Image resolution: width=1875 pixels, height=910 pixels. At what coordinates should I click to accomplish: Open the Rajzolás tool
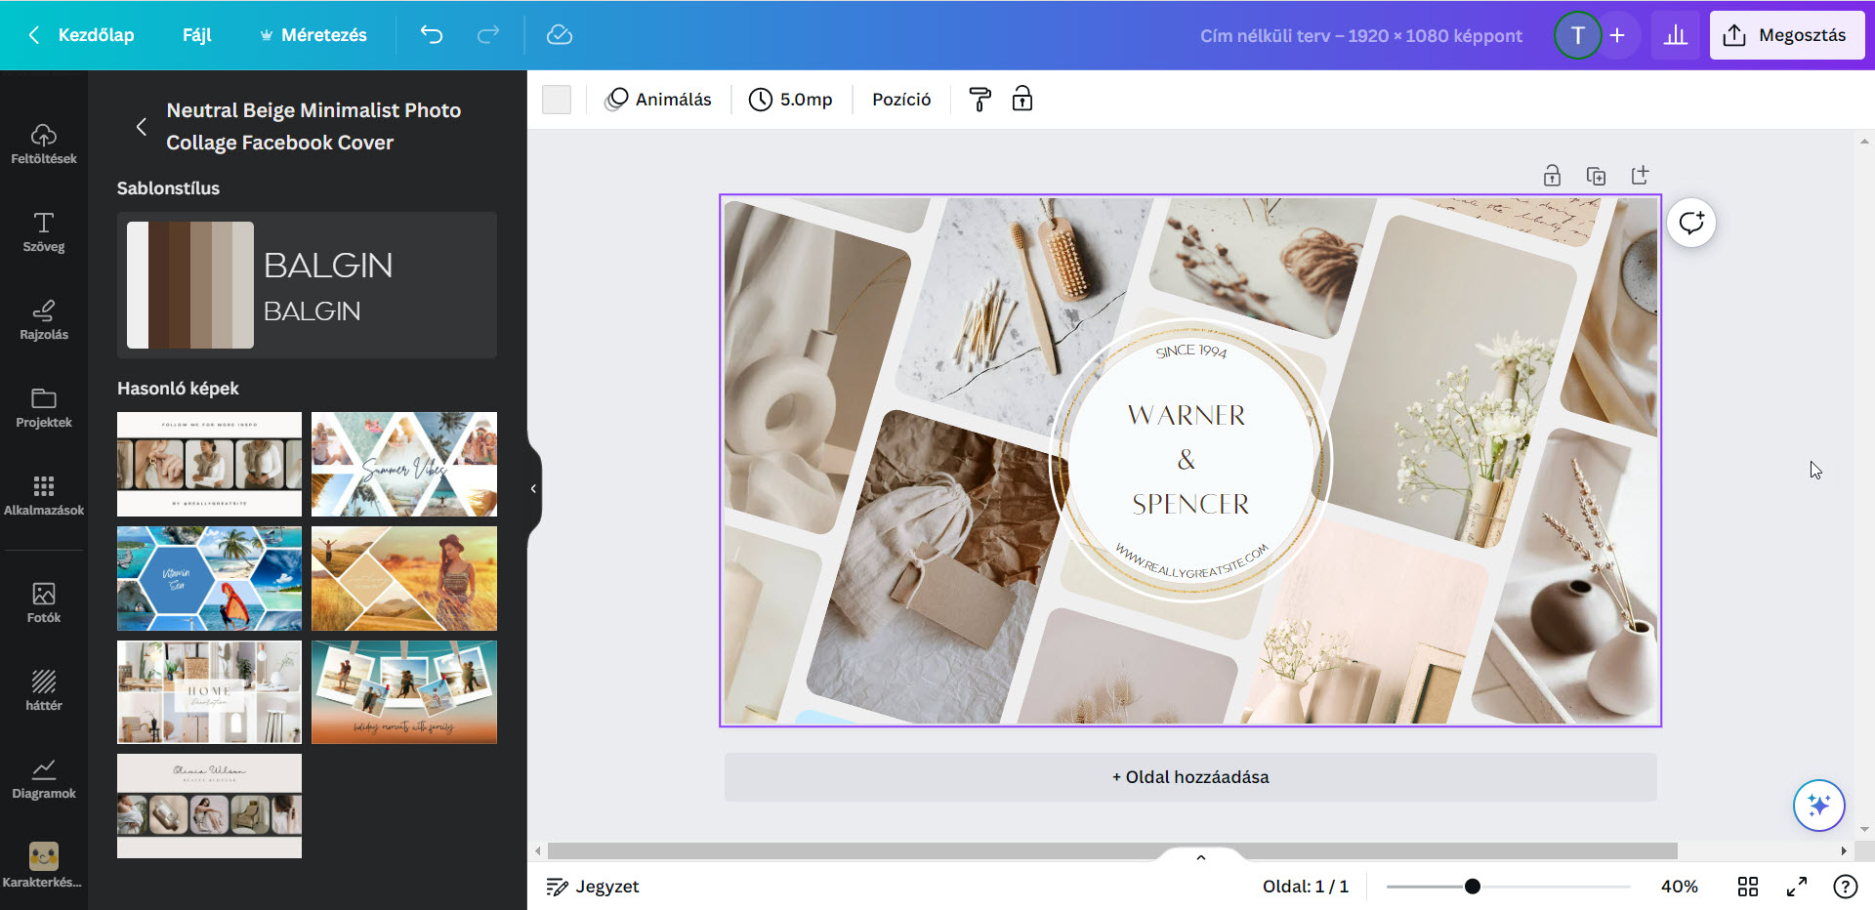43,319
